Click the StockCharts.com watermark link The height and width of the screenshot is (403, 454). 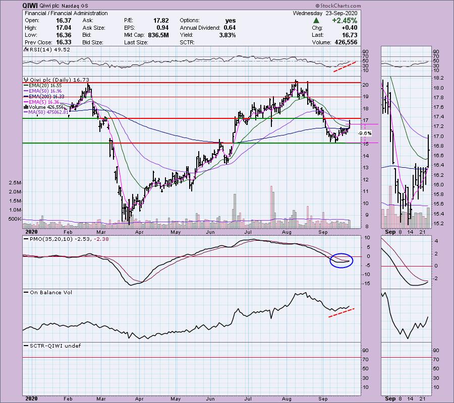point(338,6)
